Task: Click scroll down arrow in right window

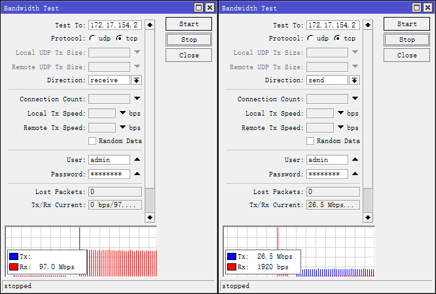Action: [x=368, y=217]
